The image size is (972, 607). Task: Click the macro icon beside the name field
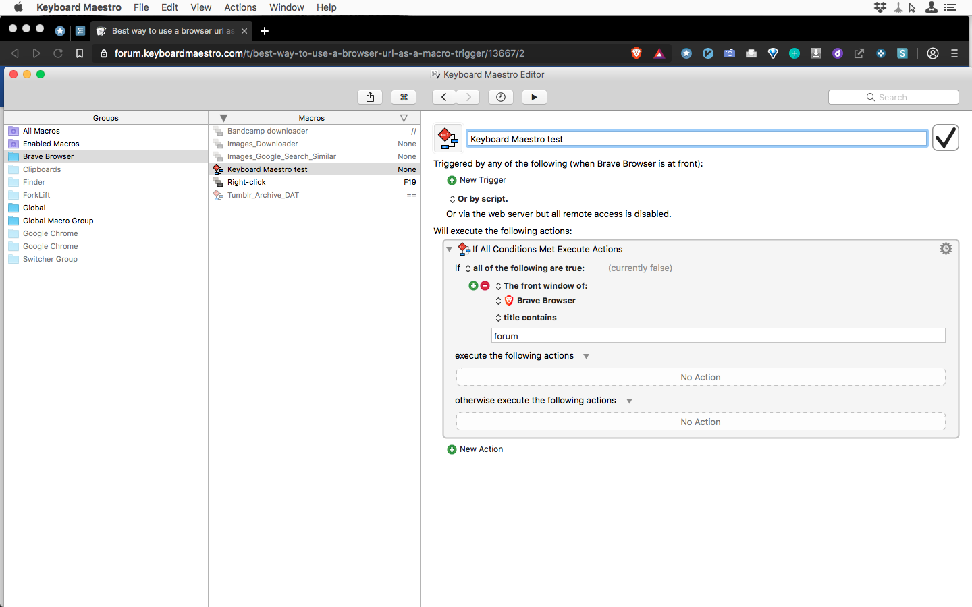[x=448, y=138]
